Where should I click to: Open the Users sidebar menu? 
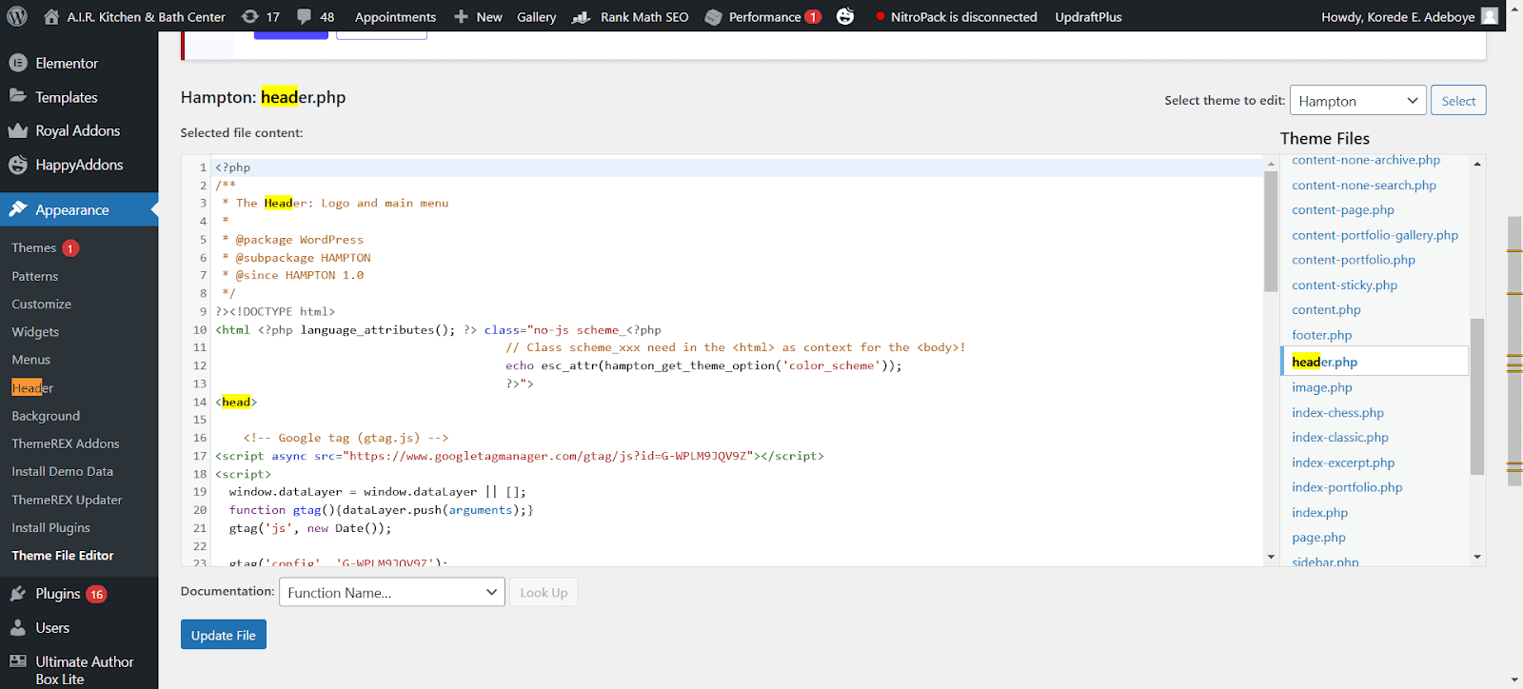pos(52,628)
